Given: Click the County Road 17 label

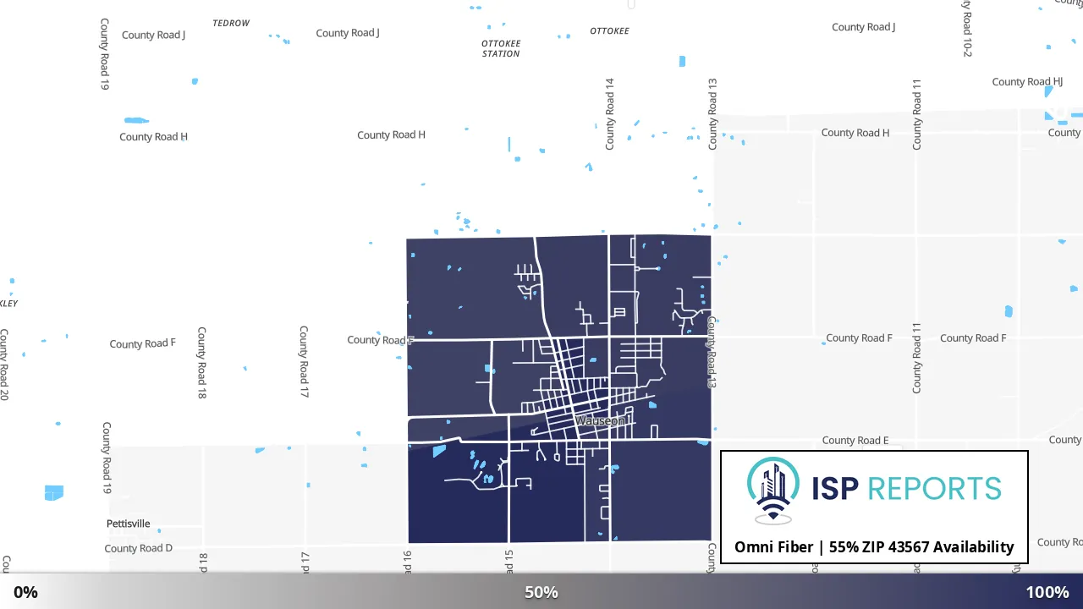Looking at the screenshot, I should 304,362.
